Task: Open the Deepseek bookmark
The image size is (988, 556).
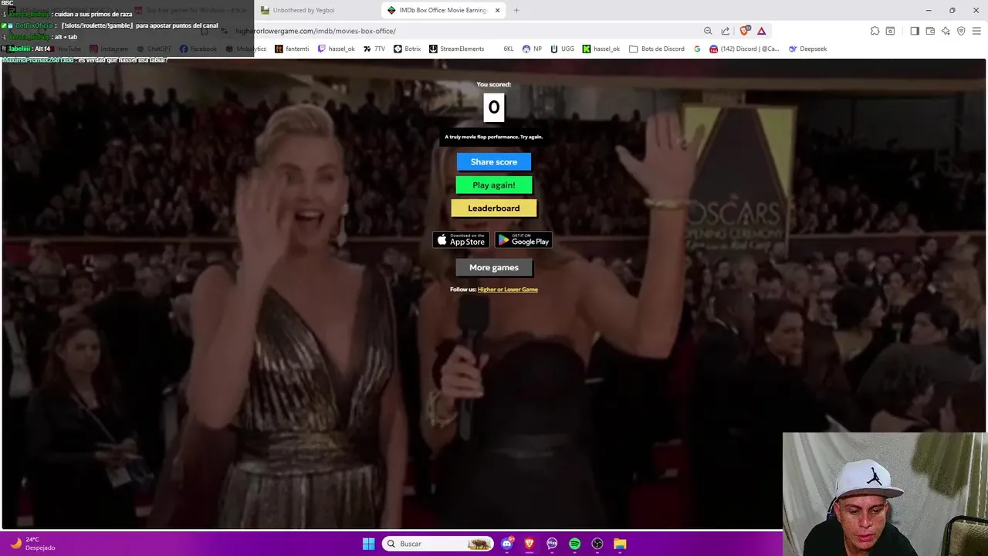Action: tap(807, 49)
